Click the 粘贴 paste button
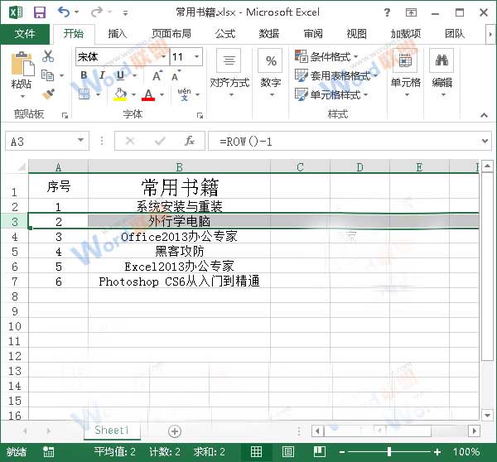 click(x=22, y=70)
